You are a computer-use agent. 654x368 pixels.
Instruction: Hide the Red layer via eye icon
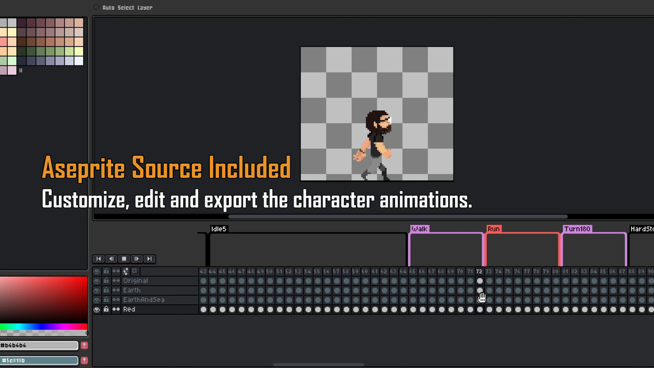click(97, 309)
